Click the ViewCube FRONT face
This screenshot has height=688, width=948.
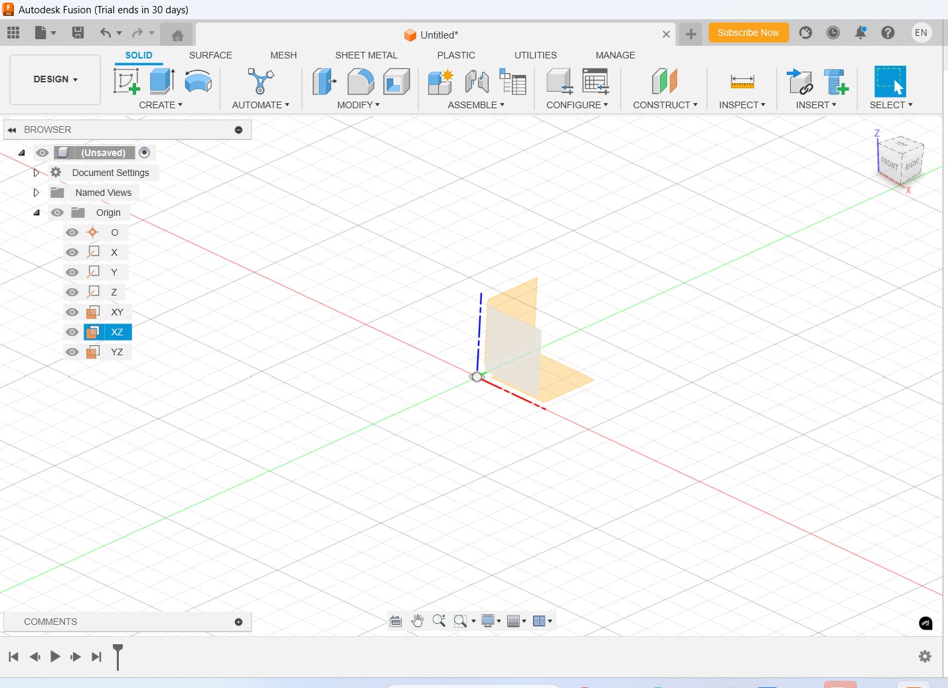tap(890, 163)
